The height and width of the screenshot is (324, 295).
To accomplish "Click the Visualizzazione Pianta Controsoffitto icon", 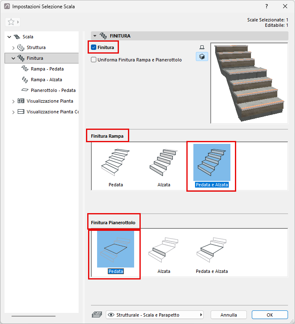I will (x=21, y=112).
